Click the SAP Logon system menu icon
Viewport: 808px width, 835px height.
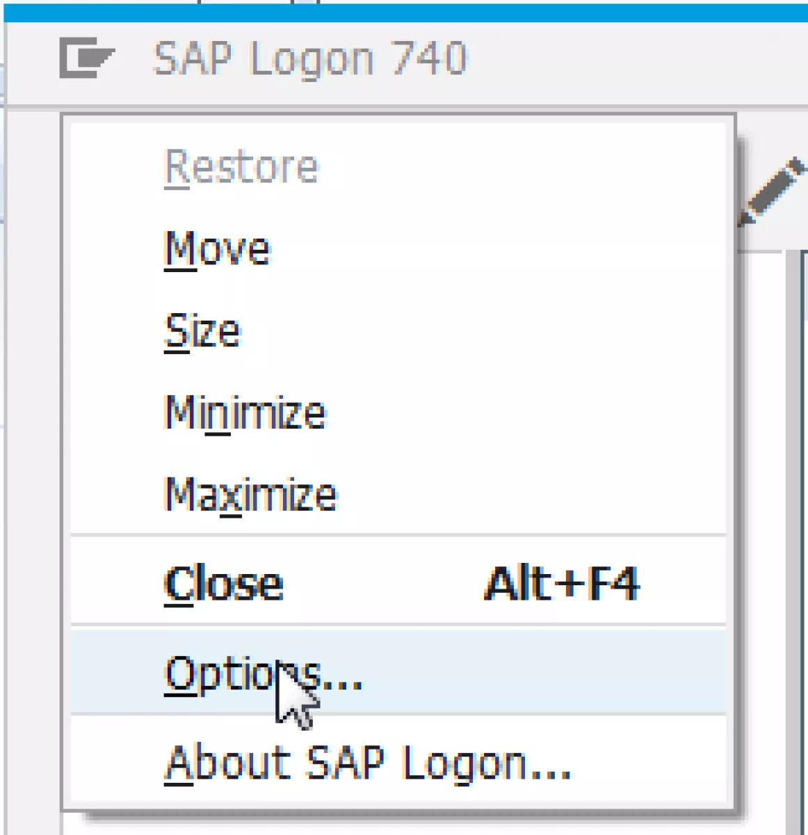pos(86,58)
